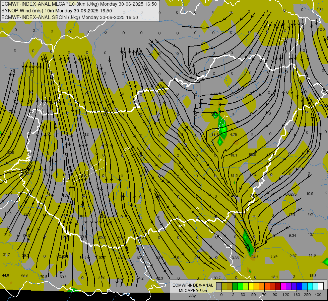Screen dimensions: 328x301
Task: Click the map value 32.4
Action: (x=28, y=174)
